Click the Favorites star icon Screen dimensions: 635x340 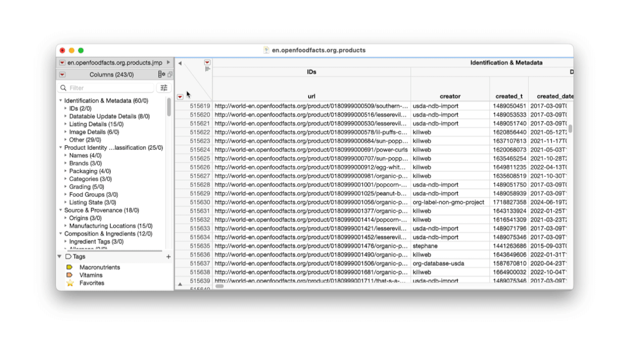pos(70,283)
